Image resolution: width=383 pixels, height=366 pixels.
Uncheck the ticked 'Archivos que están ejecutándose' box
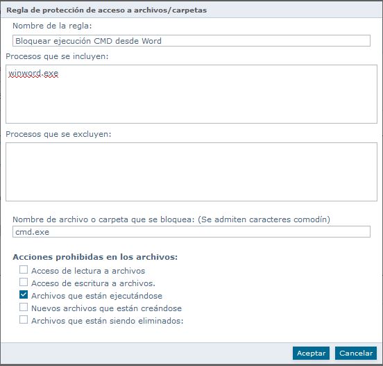coord(24,295)
